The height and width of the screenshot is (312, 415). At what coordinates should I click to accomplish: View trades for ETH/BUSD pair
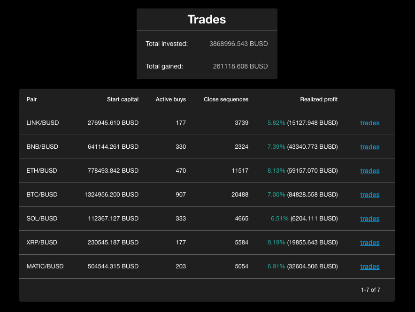(369, 171)
